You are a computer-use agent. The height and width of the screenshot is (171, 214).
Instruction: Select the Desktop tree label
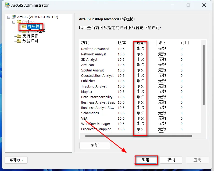coord(28,22)
